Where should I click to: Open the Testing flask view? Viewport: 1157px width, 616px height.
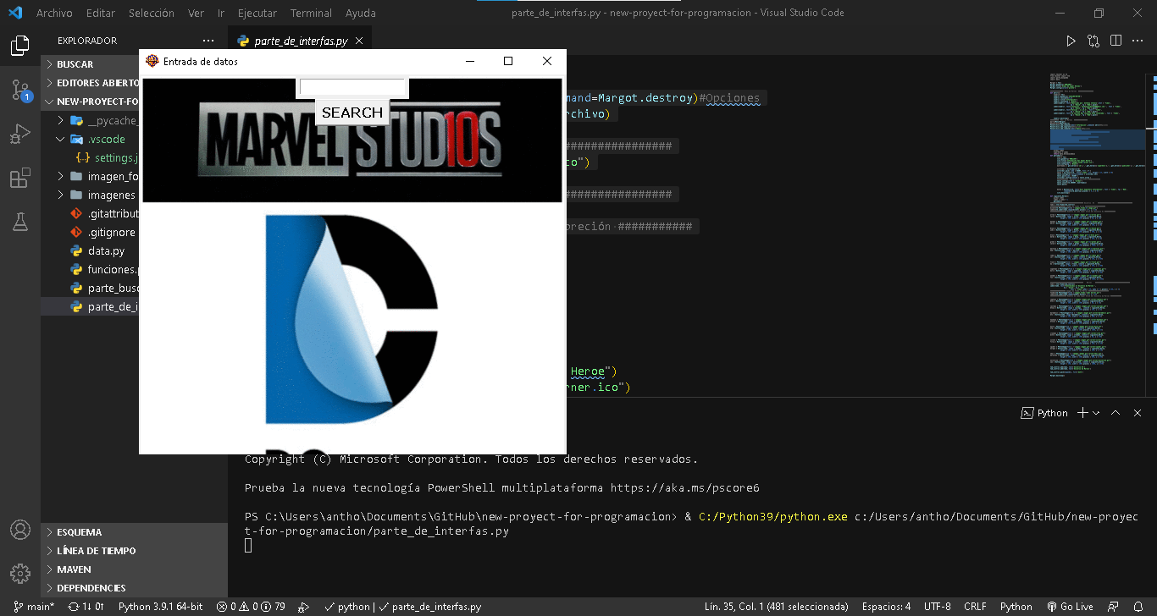20,222
